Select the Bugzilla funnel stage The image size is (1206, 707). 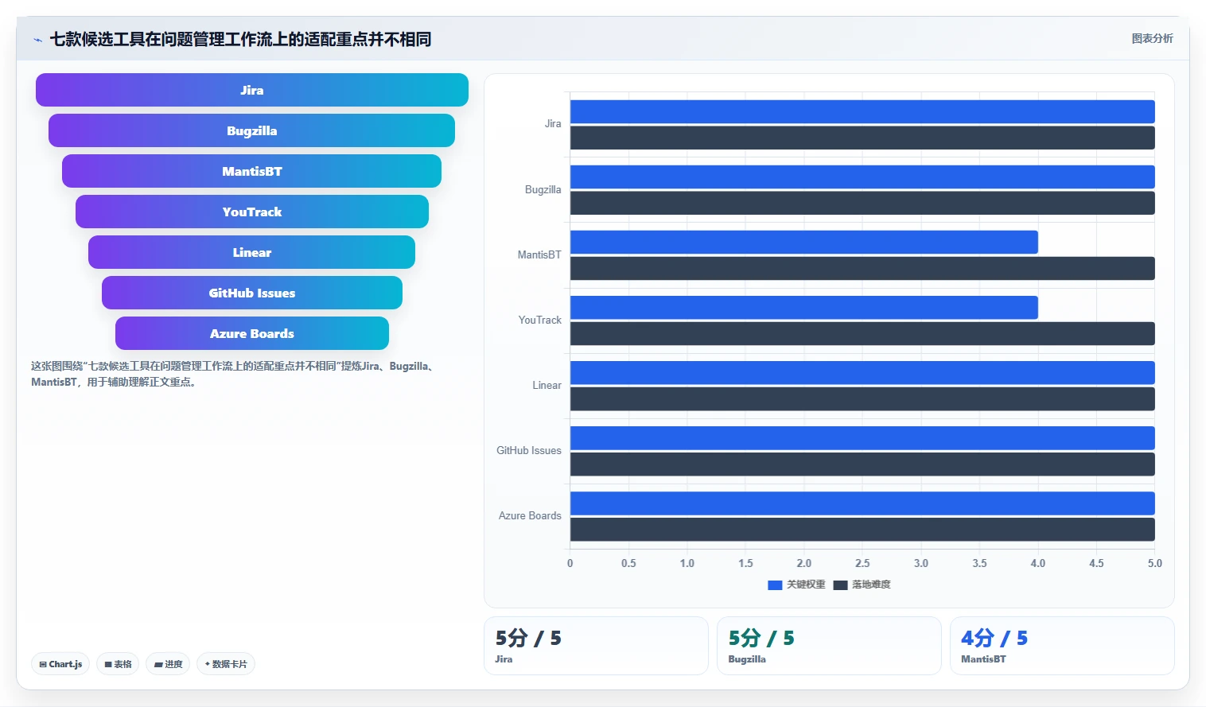click(251, 130)
